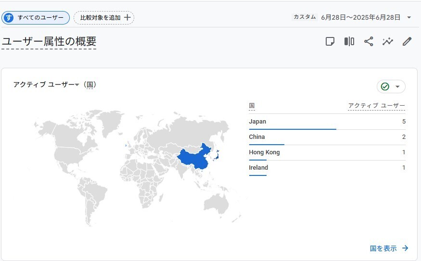Image resolution: width=421 pixels, height=261 pixels.
Task: Open the アクティブ ユーザー metric dropdown
Action: [x=46, y=85]
